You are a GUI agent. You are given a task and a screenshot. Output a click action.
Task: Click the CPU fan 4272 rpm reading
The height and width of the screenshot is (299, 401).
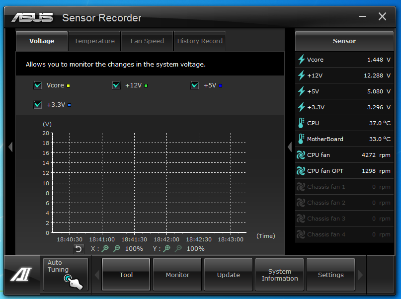(x=376, y=155)
